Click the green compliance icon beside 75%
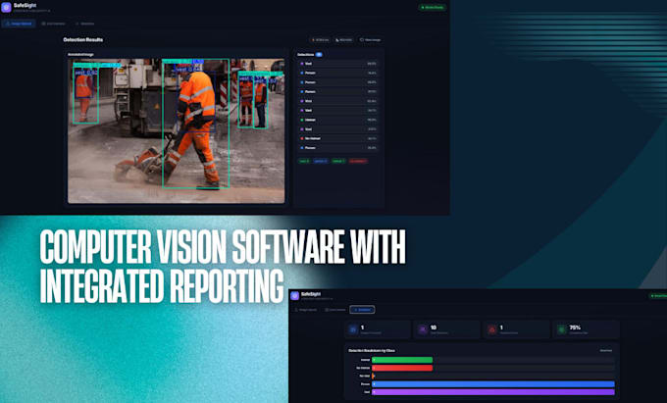This screenshot has height=403, width=667. 562,329
